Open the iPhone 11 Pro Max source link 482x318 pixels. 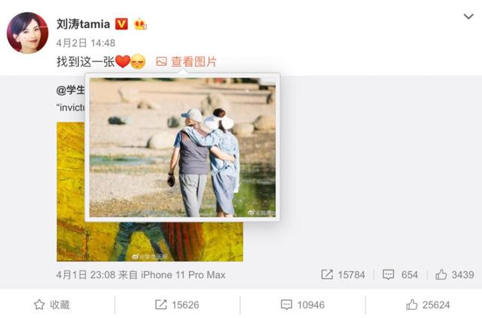click(x=183, y=274)
